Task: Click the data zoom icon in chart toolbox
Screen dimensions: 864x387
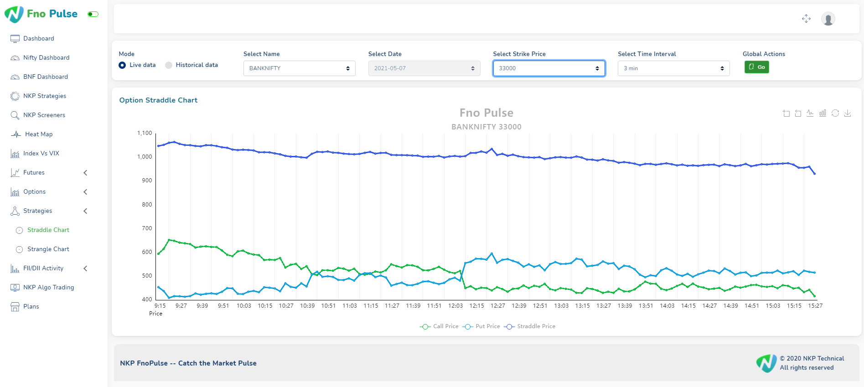Action: point(786,113)
